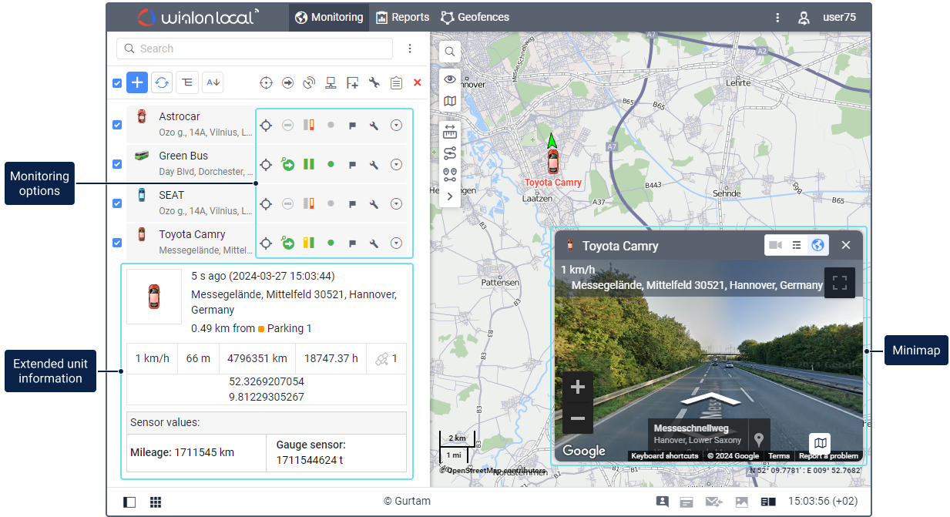This screenshot has width=950, height=517.
Task: Click the crosshair icon in the Toyota Camry row
Action: tap(266, 243)
